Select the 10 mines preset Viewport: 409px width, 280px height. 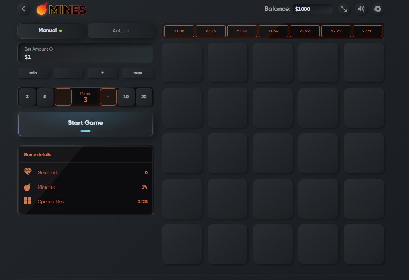point(126,97)
